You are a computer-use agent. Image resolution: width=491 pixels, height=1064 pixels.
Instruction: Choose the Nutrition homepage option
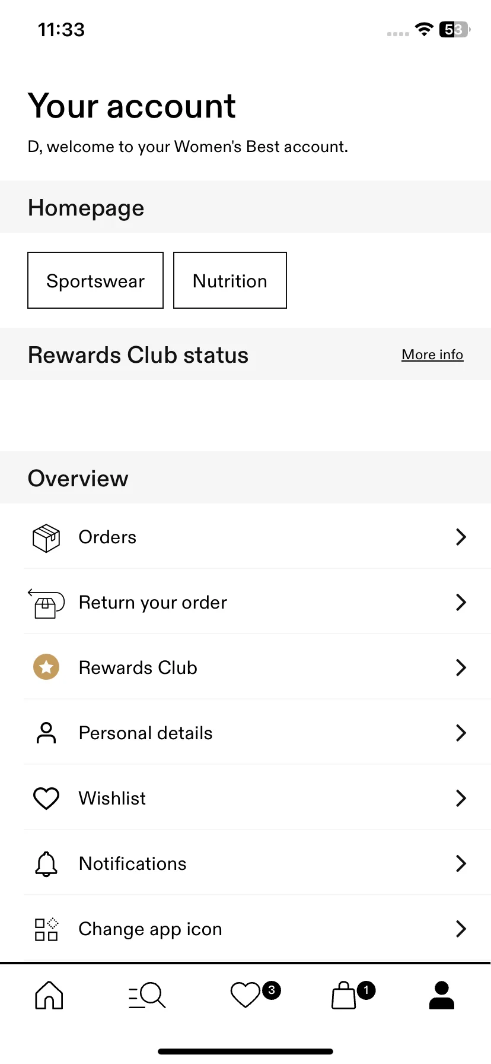[230, 280]
